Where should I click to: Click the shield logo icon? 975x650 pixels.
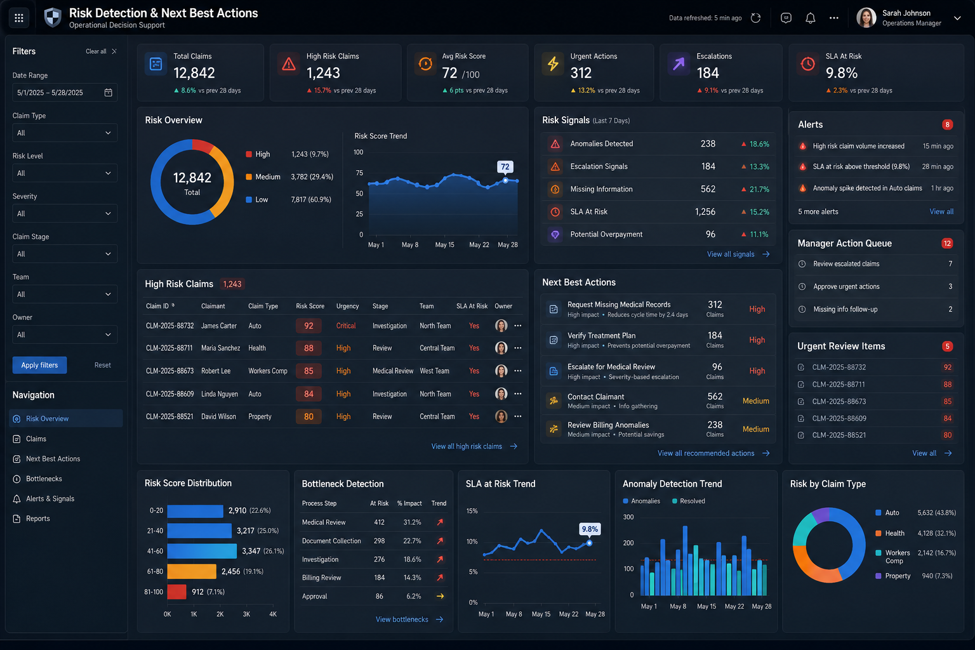pos(53,17)
